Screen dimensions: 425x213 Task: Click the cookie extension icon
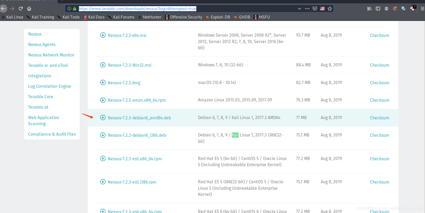pos(395,9)
